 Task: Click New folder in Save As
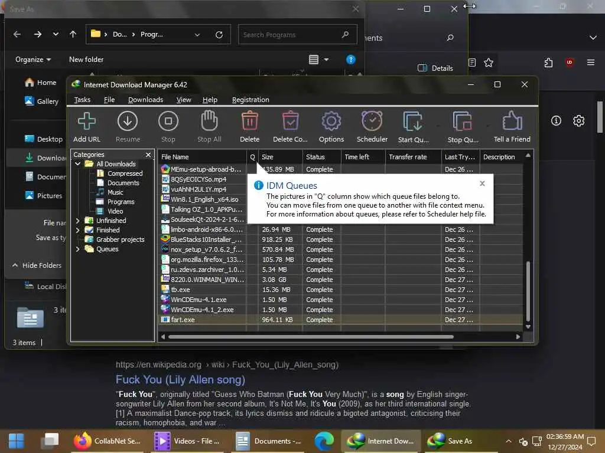coord(86,60)
